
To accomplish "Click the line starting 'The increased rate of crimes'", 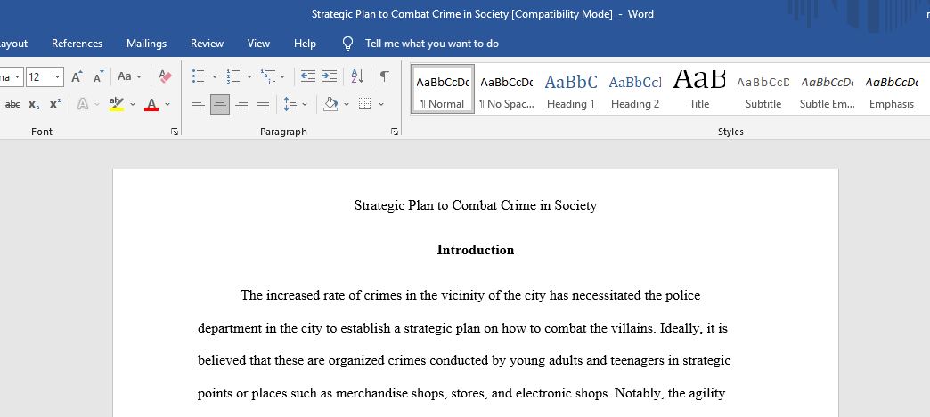I will click(470, 295).
